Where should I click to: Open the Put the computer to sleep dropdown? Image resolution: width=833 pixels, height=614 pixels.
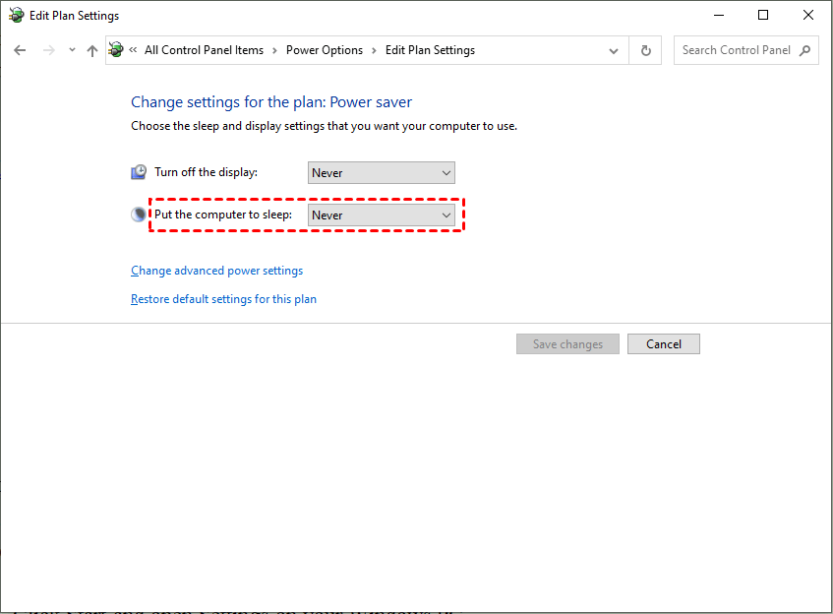pos(382,215)
